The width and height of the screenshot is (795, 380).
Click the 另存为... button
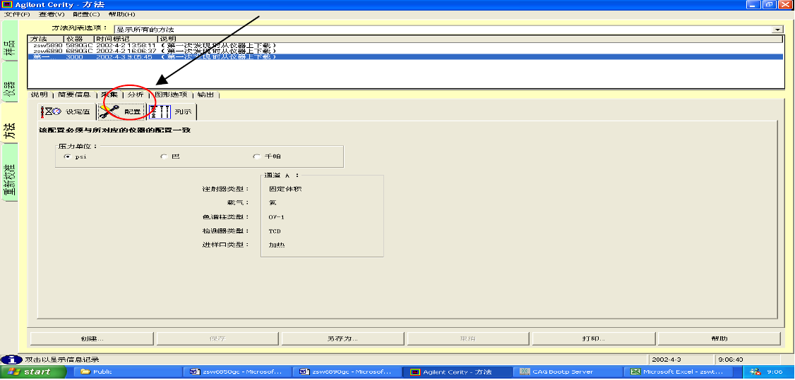tap(342, 338)
